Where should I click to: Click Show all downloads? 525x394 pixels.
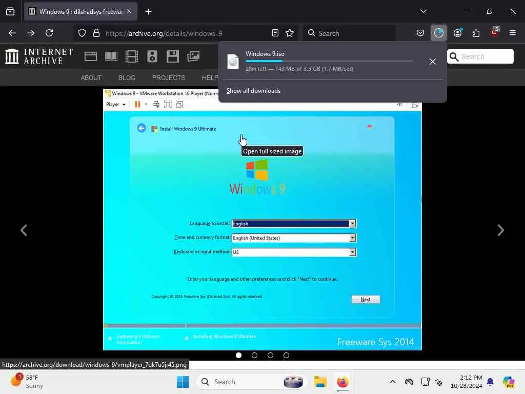[x=253, y=91]
